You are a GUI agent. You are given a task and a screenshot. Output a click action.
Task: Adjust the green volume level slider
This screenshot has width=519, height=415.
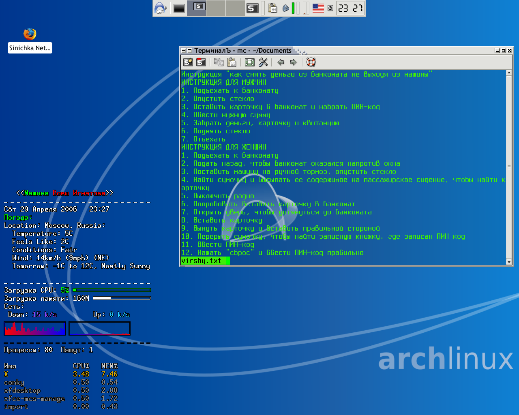tap(293, 8)
